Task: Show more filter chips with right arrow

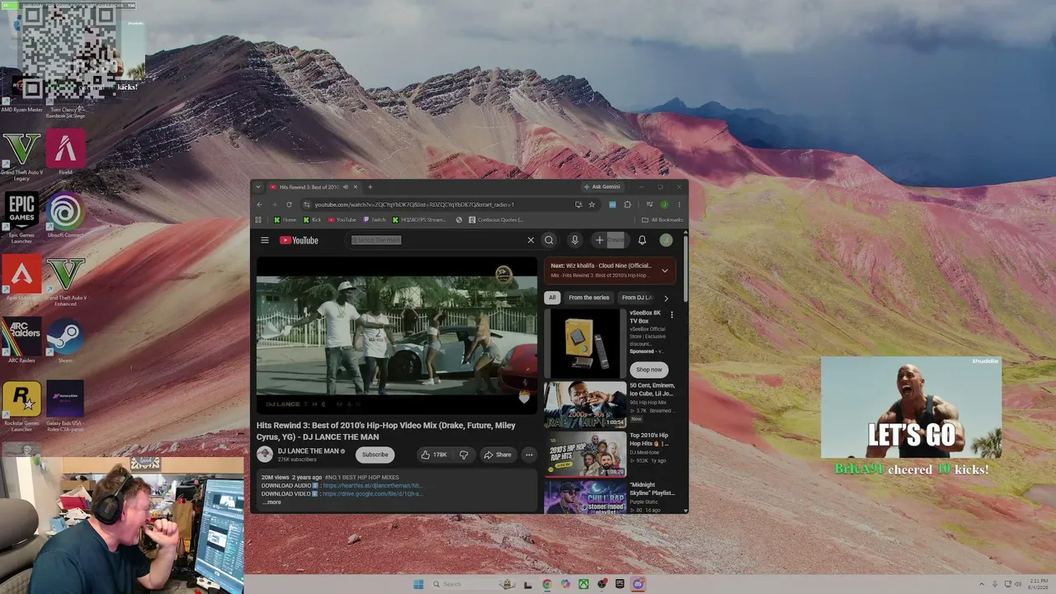Action: pyautogui.click(x=666, y=298)
